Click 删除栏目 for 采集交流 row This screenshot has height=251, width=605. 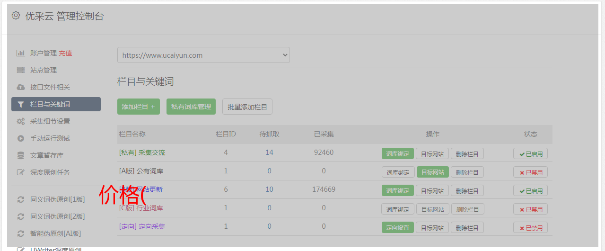click(467, 153)
